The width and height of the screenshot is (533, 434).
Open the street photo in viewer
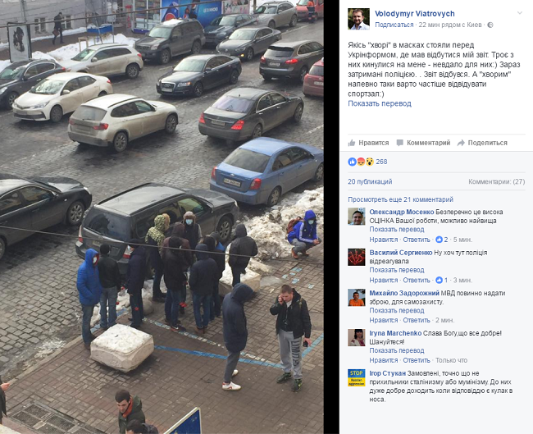[x=162, y=217]
